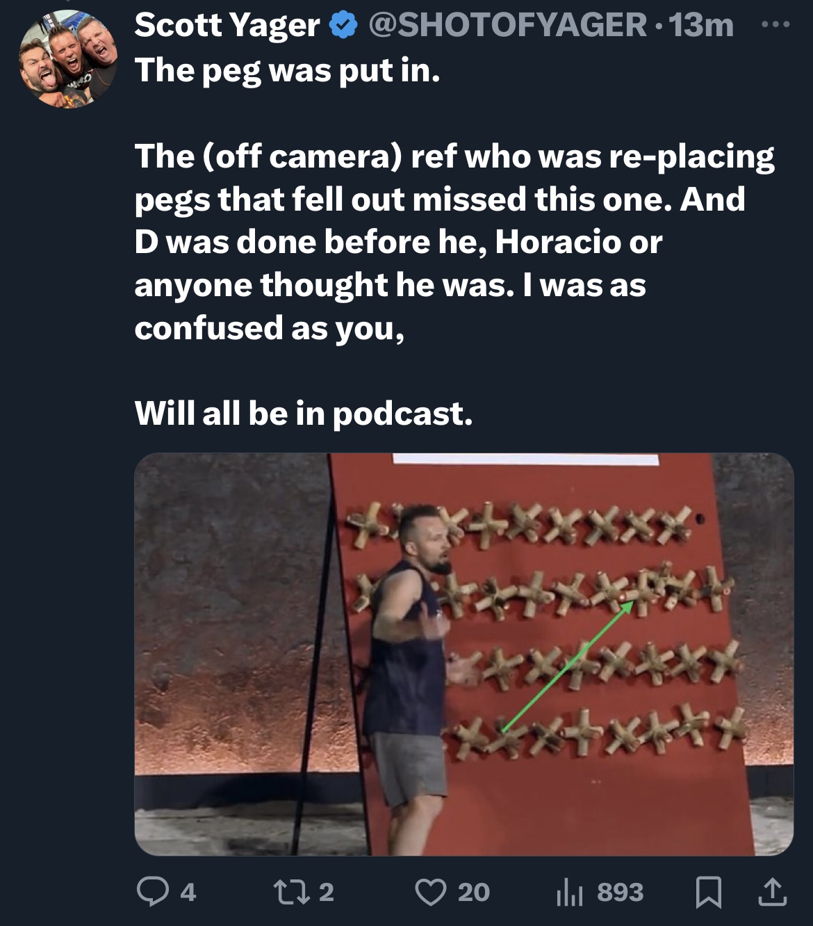Click the tweet text "The peg was put in."
813x926 pixels.
287,72
